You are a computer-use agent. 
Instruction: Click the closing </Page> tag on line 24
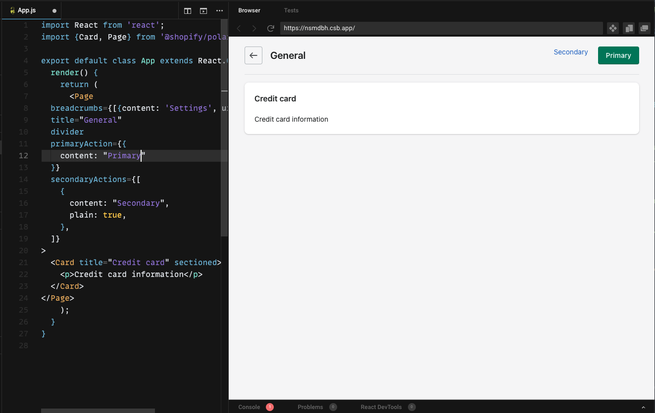pos(57,298)
